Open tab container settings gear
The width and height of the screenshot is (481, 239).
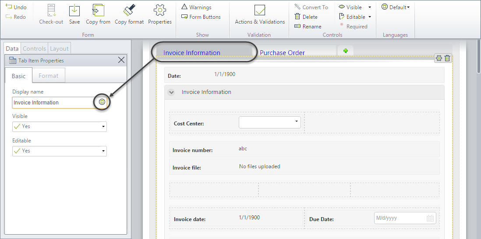[439, 58]
